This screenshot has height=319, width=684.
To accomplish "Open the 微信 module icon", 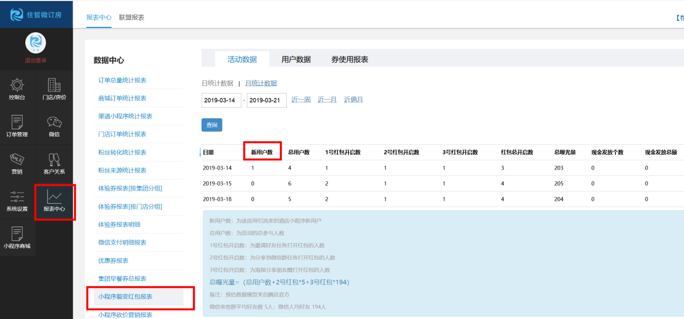I will 54,126.
